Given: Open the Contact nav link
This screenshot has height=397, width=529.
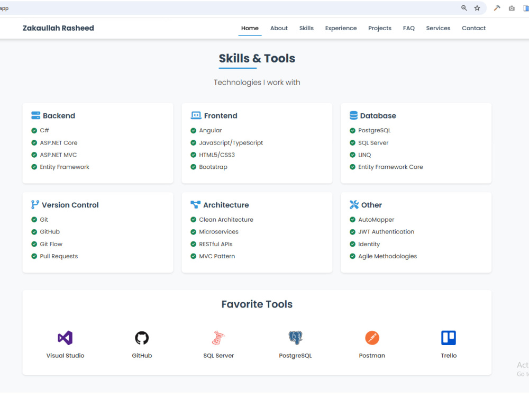Looking at the screenshot, I should point(473,29).
